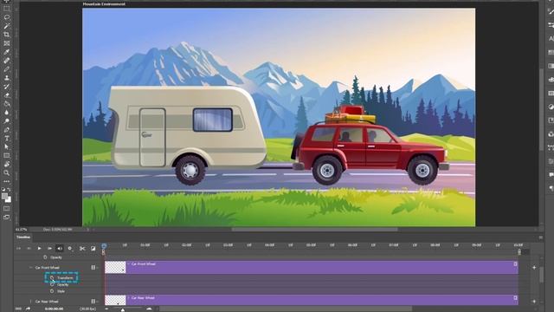The width and height of the screenshot is (554, 312).
Task: Add media to Car Front Wheel track
Action: tap(534, 268)
